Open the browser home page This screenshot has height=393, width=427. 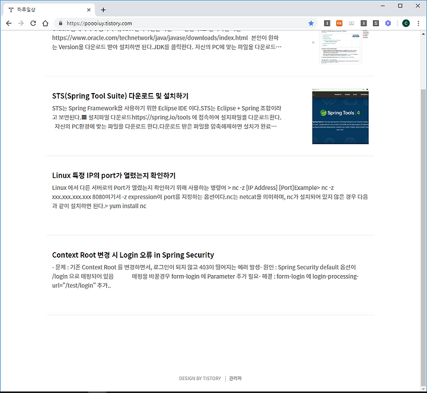tap(46, 23)
